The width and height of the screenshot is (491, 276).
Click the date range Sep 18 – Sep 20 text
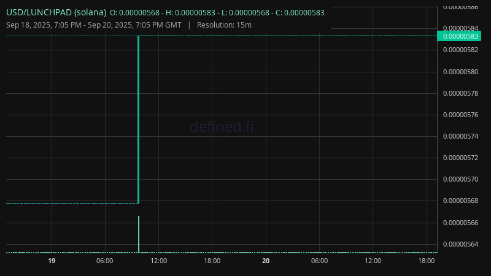point(94,25)
